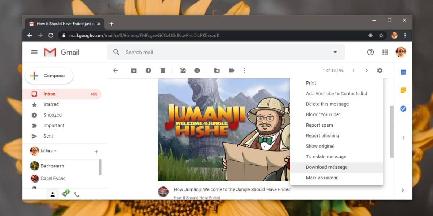
Task: Click the email vertical scrollbar
Action: [x=392, y=132]
